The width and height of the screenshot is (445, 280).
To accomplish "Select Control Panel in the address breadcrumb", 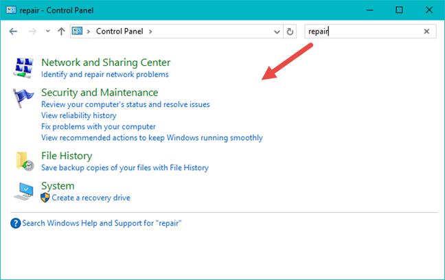I will (120, 32).
